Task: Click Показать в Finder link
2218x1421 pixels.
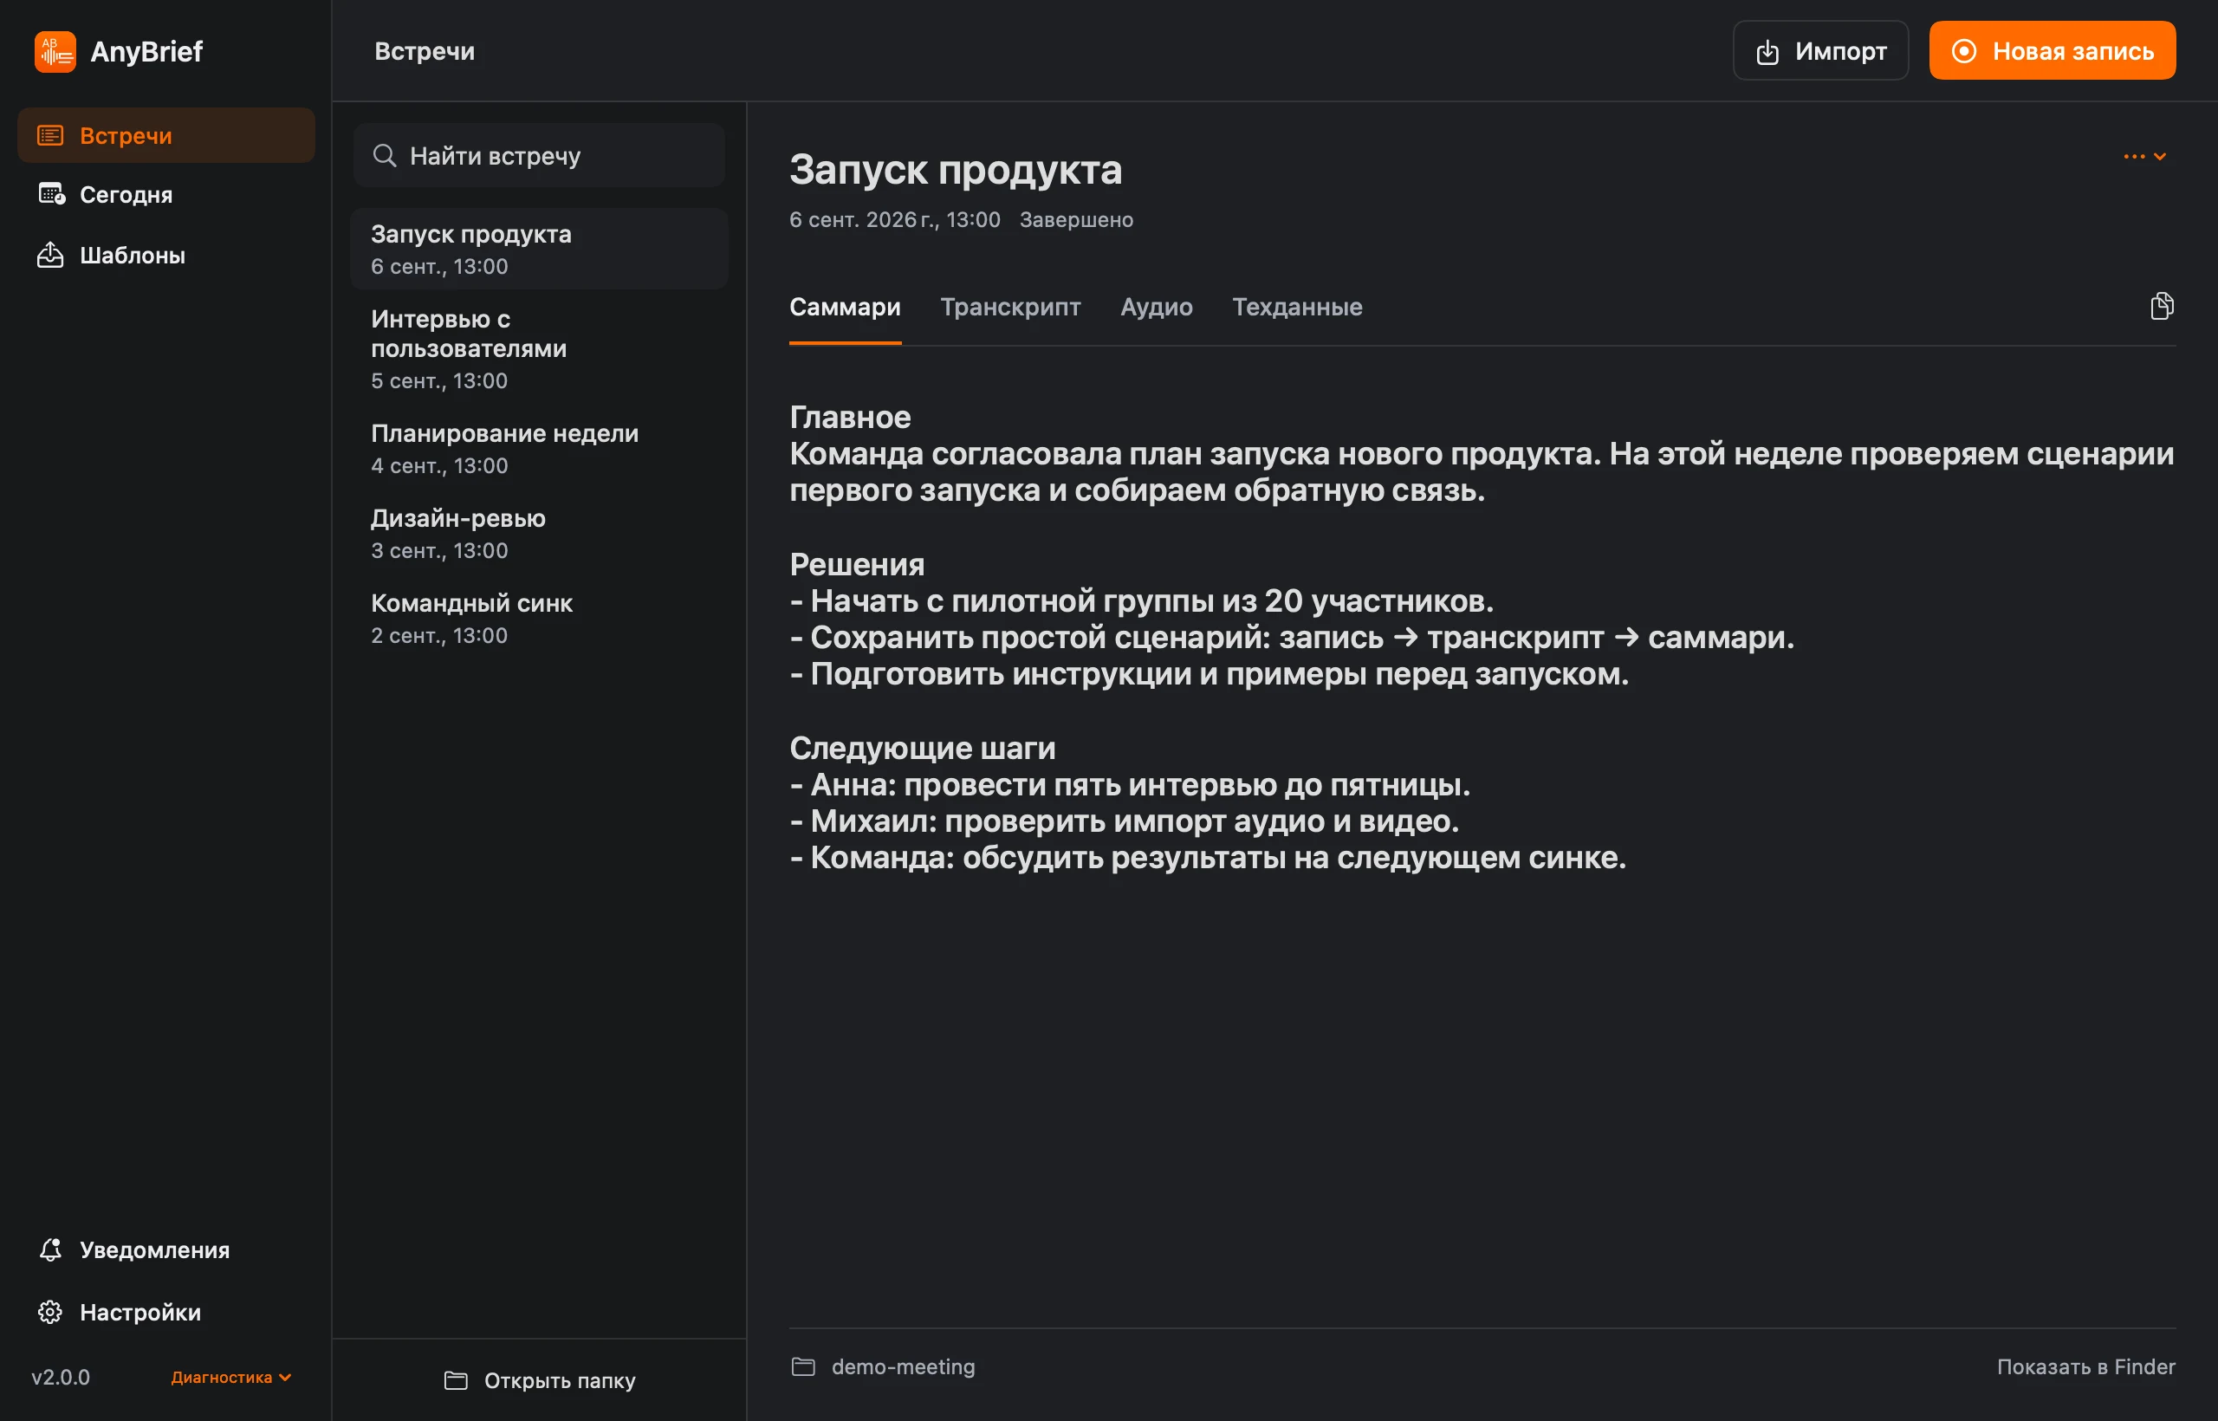Action: (x=2086, y=1366)
